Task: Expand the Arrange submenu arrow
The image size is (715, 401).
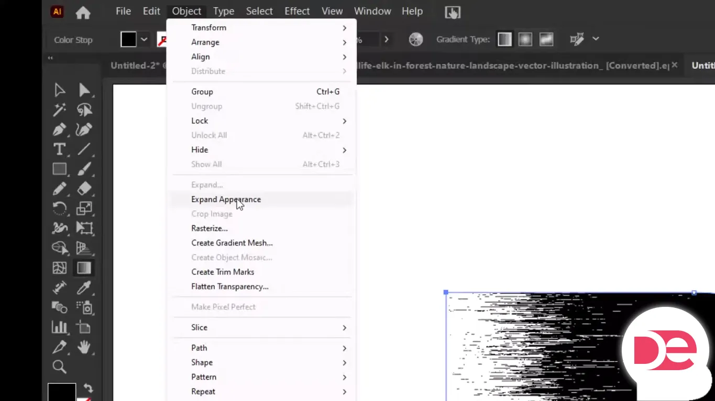Action: coord(344,42)
